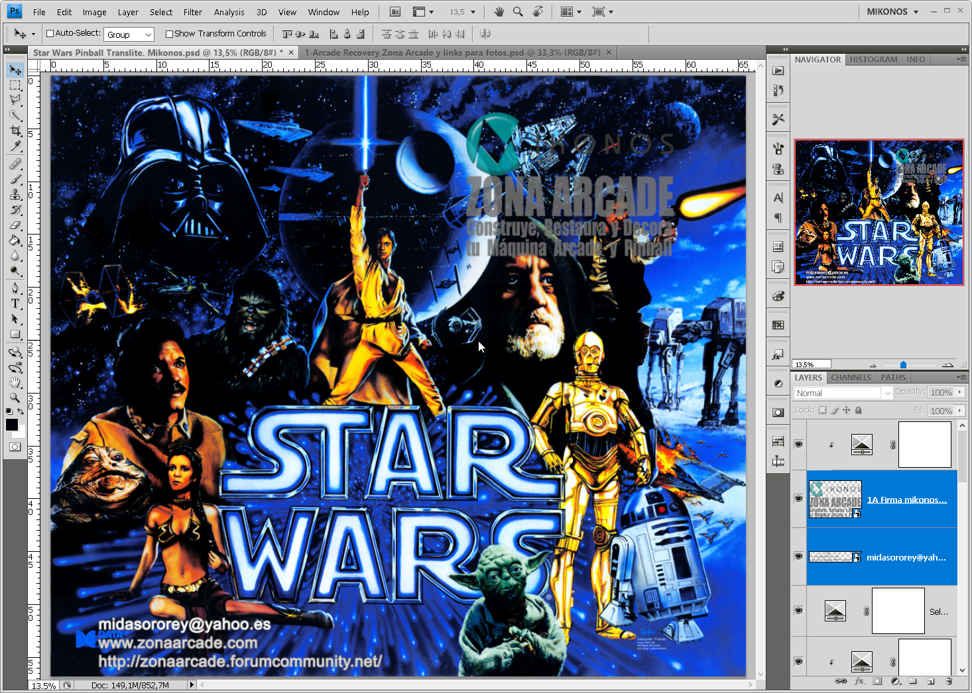Select the Eraser tool
Image resolution: width=972 pixels, height=693 pixels.
click(16, 225)
